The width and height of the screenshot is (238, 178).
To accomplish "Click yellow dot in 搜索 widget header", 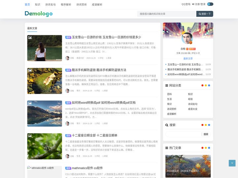I will coord(206,125).
